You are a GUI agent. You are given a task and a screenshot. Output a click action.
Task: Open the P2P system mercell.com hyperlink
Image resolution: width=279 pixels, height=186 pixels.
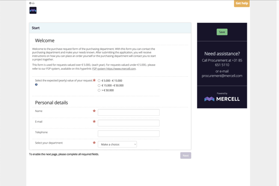[114, 69]
